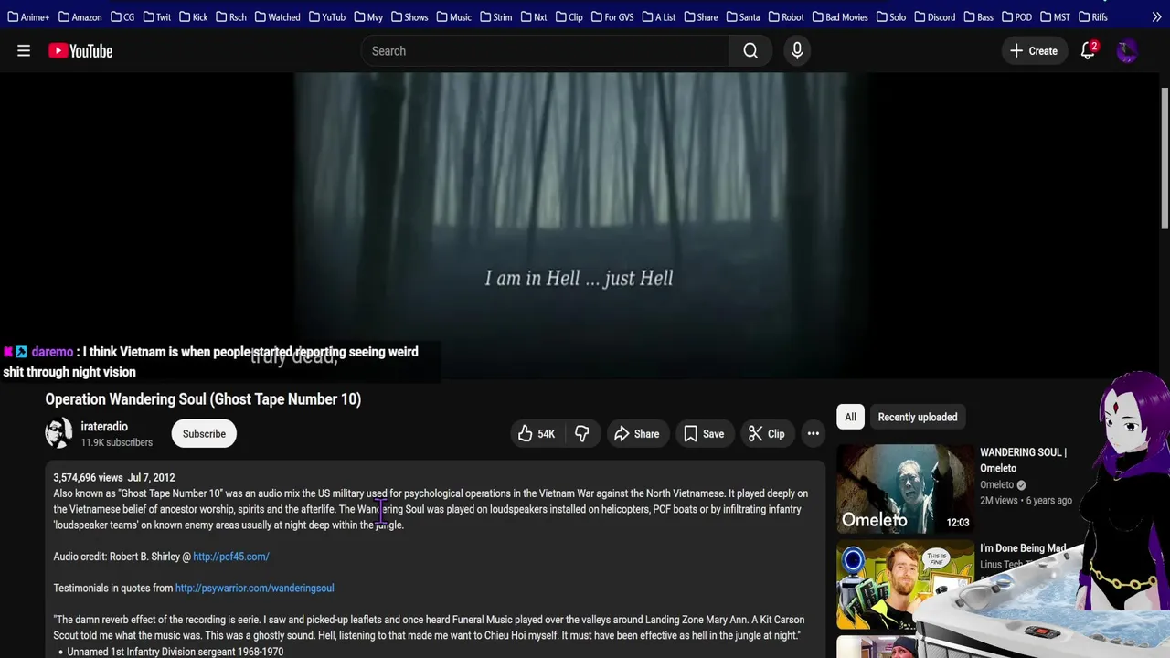Open the irateradio channel name link
Viewport: 1170px width, 658px height.
pos(104,427)
